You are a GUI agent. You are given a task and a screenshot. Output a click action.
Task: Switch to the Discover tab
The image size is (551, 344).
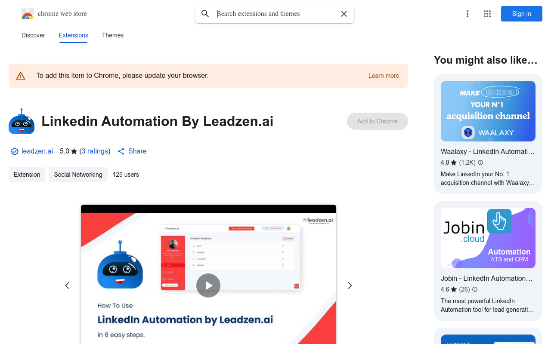[x=33, y=35]
